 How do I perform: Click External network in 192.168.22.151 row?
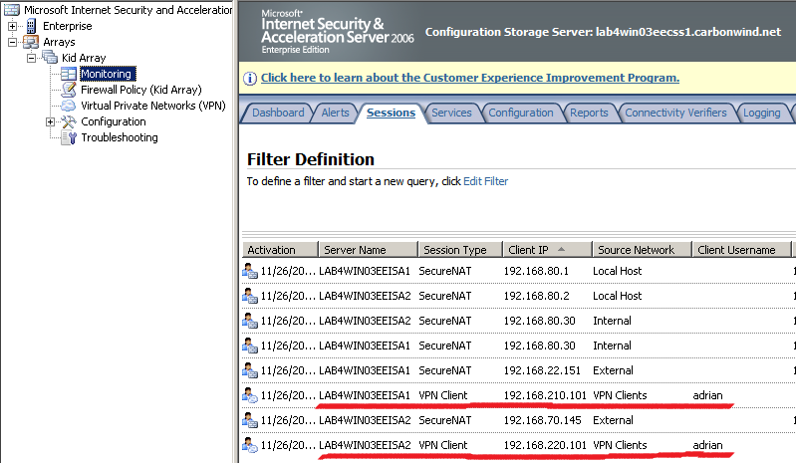pyautogui.click(x=613, y=370)
